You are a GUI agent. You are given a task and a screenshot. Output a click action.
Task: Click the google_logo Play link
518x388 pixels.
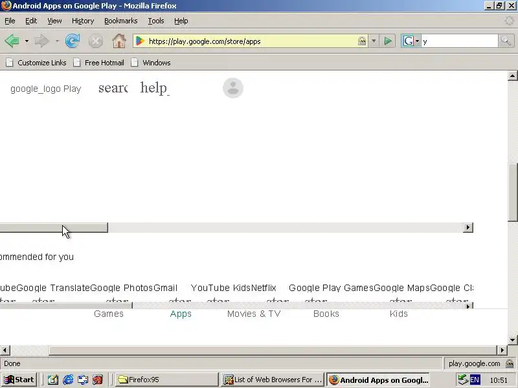point(45,89)
